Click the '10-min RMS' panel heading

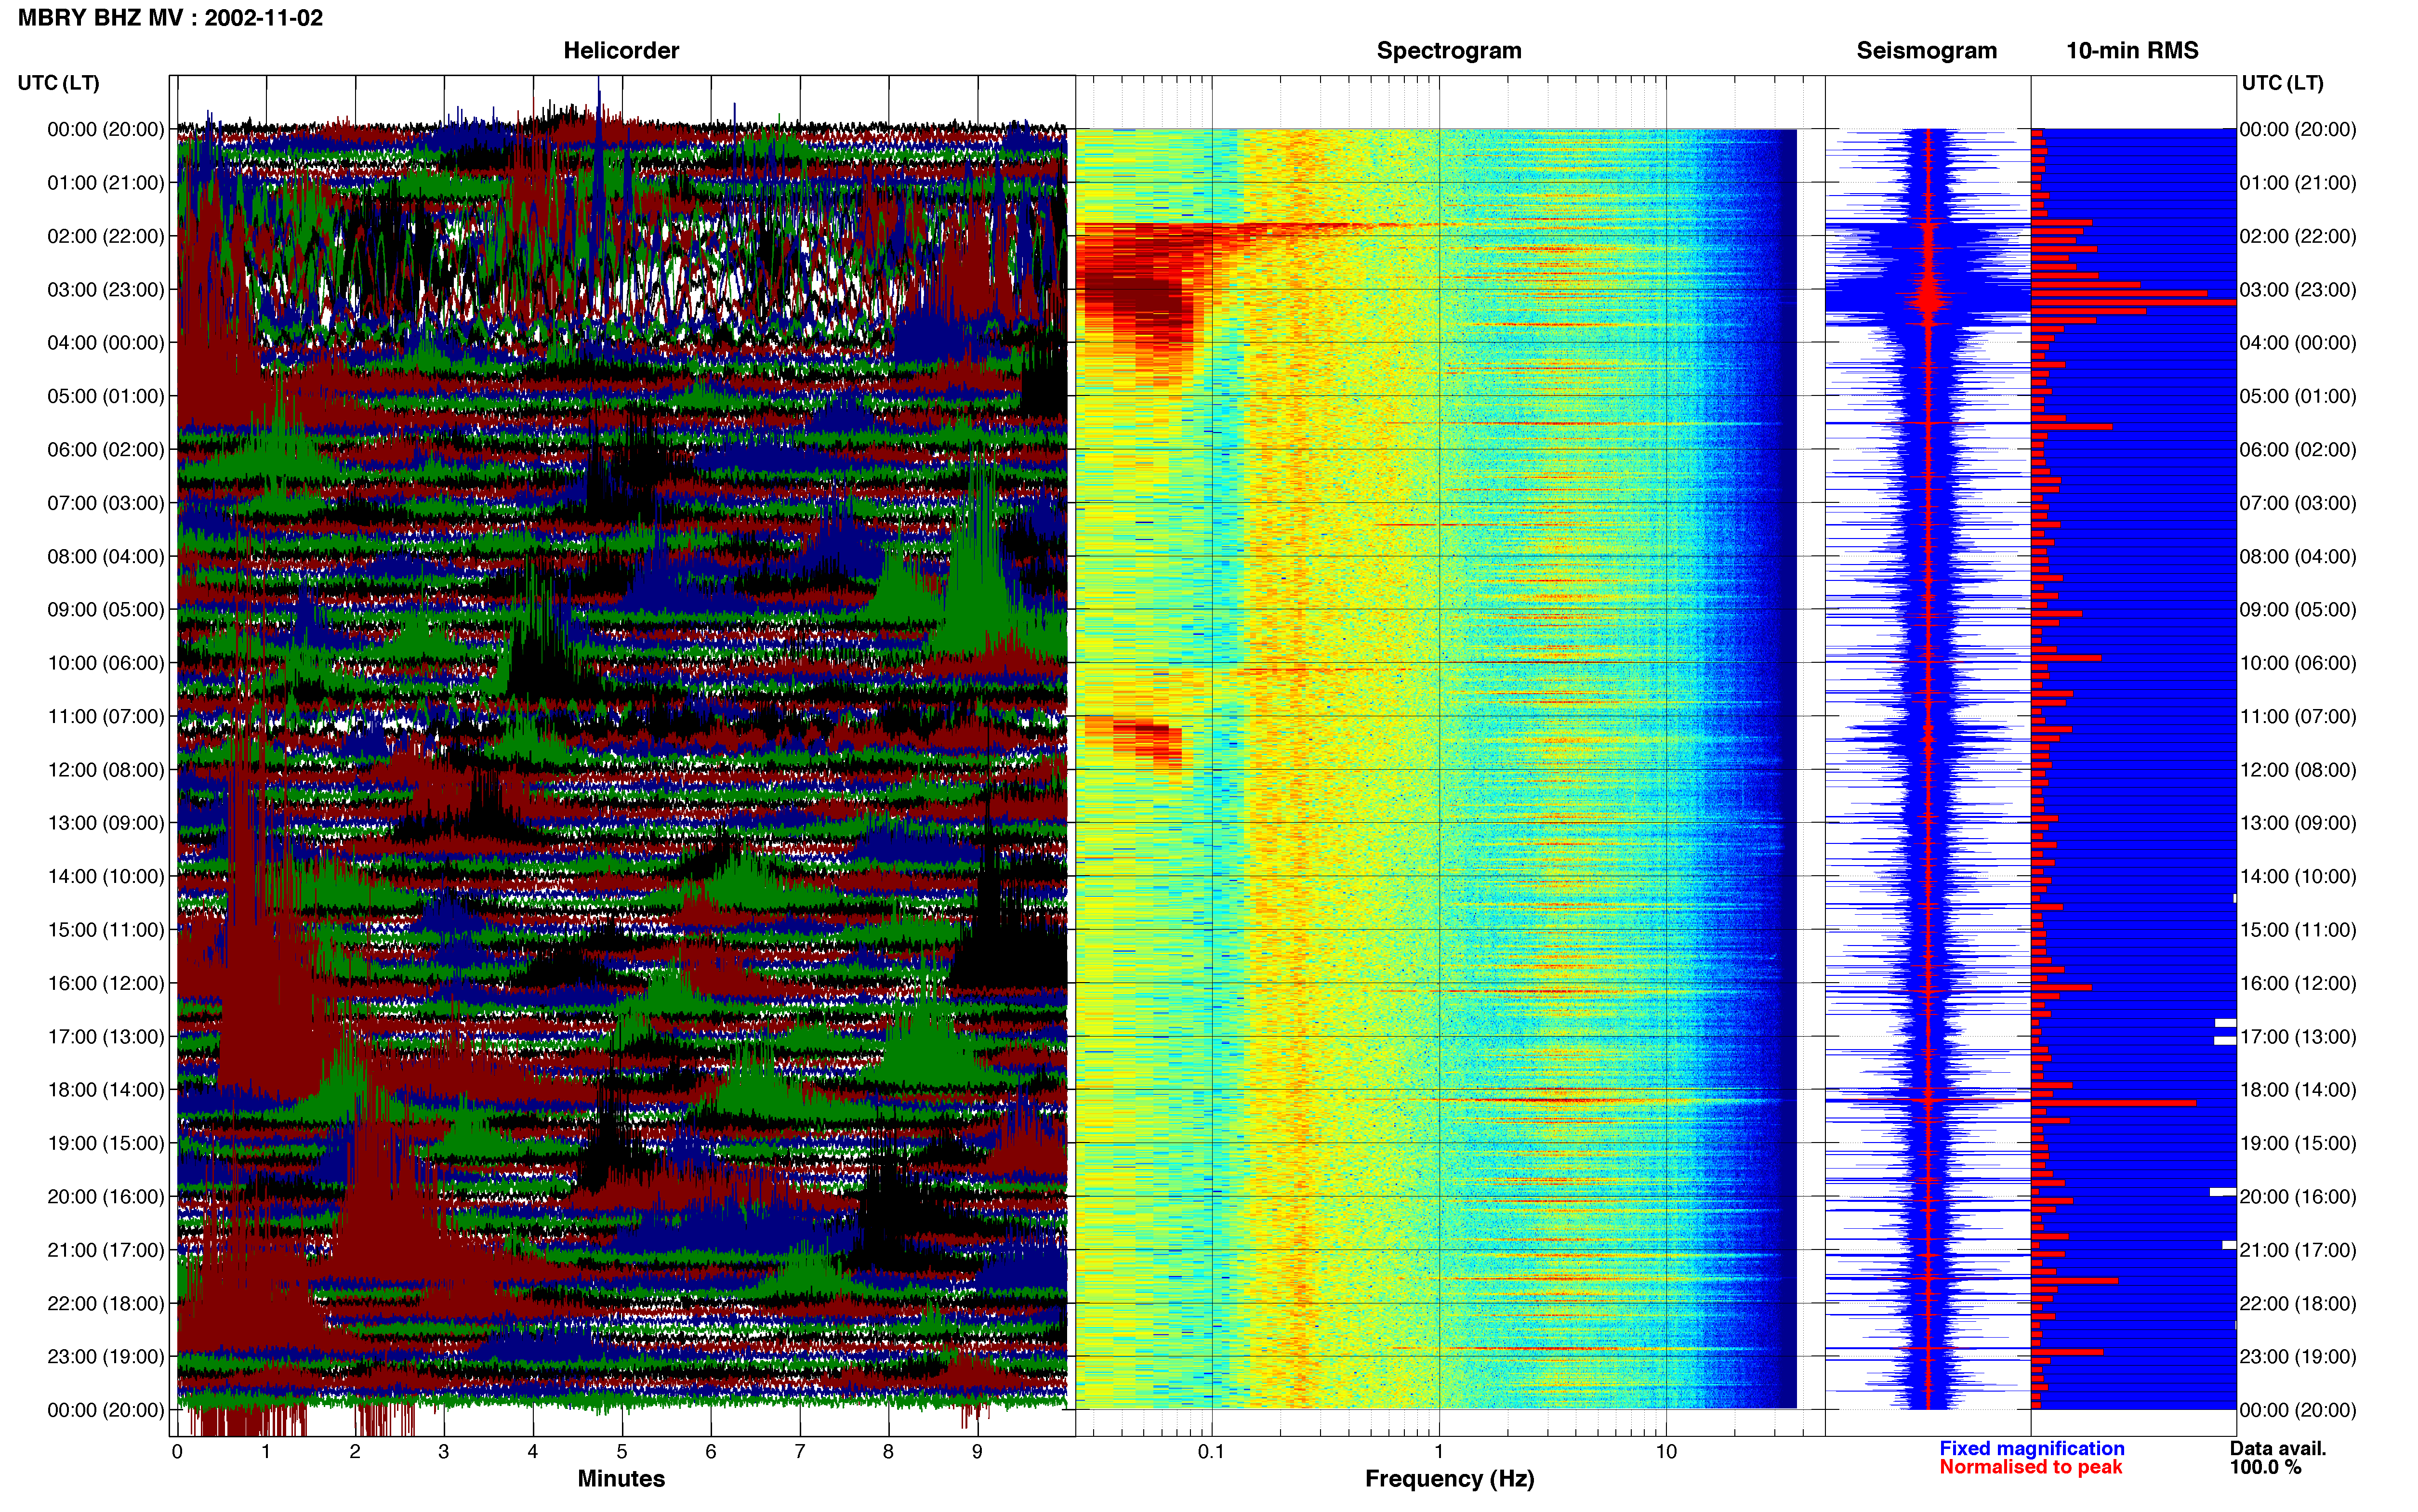click(x=2132, y=51)
